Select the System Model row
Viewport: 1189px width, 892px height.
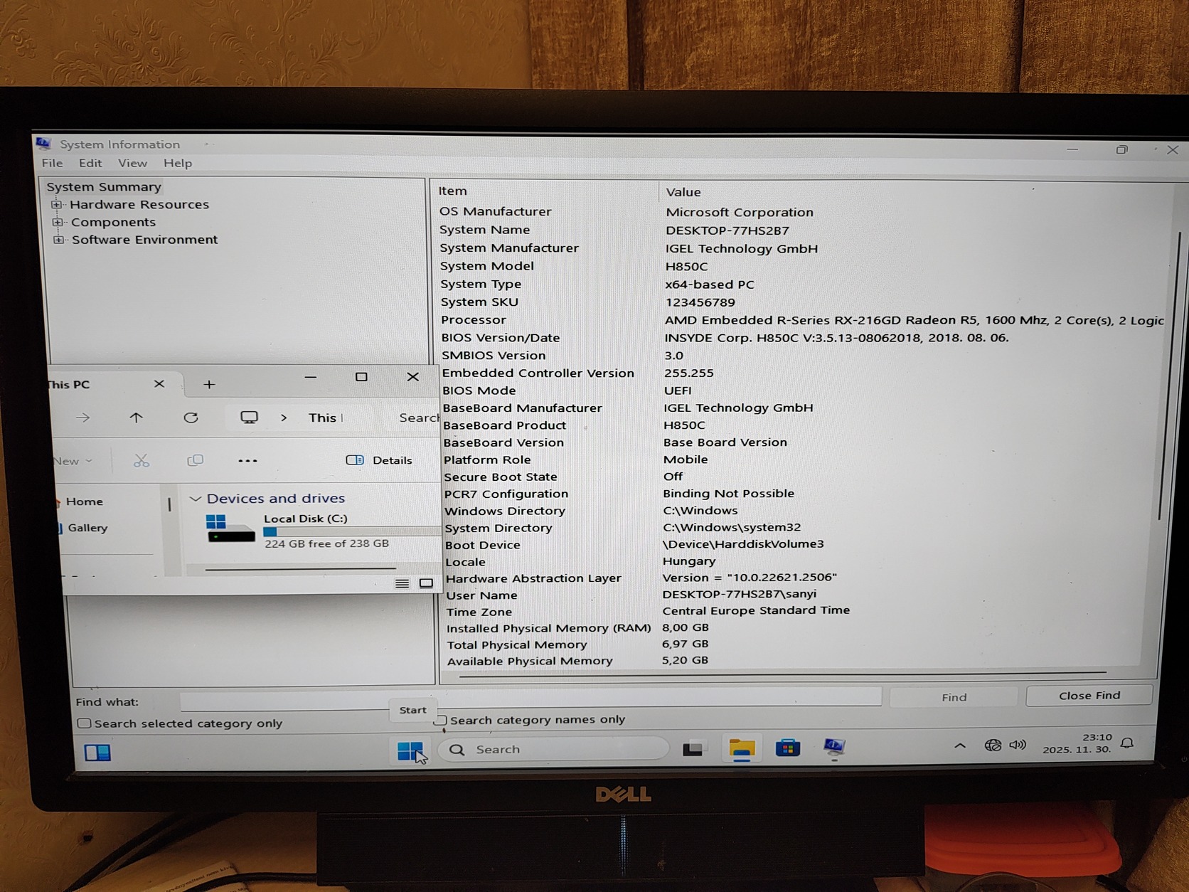(x=801, y=266)
